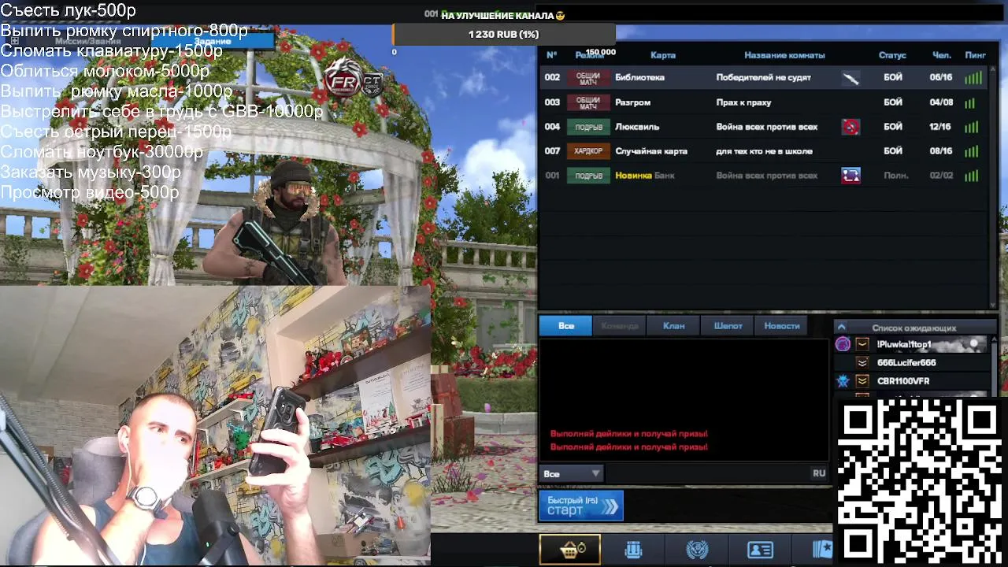This screenshot has height=567, width=1008.
Task: Select player !Pluwka!1top1 in waiting list
Action: [910, 344]
